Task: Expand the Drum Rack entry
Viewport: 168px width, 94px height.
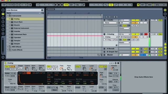Action: click(x=9, y=22)
